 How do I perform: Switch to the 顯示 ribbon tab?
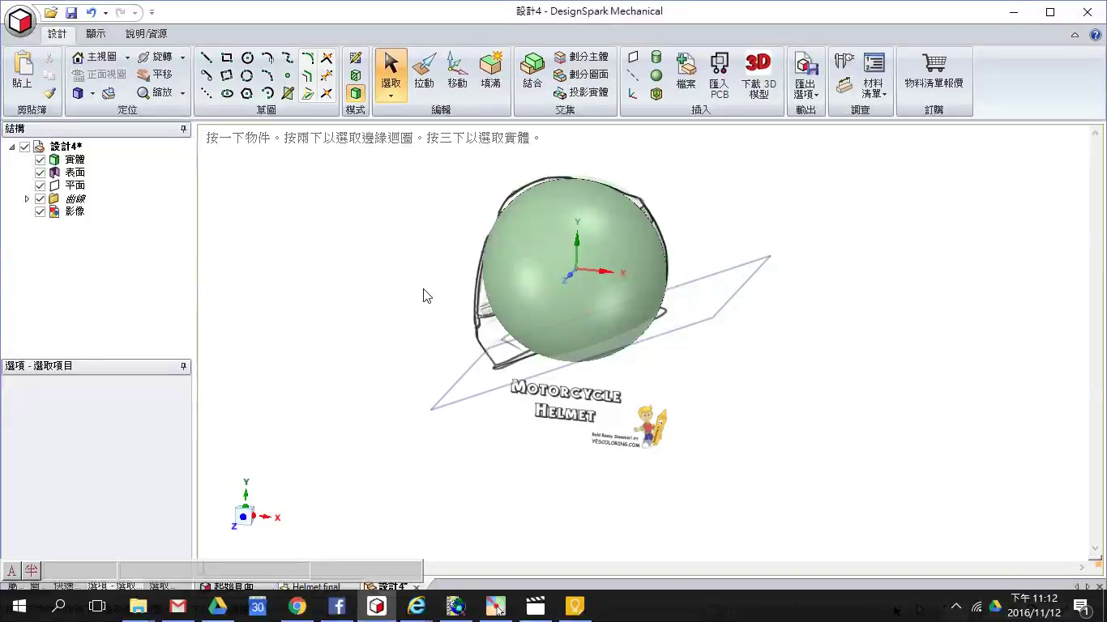point(96,34)
